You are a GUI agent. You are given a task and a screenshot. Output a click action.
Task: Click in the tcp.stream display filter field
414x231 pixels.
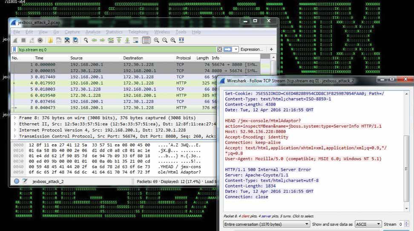pos(115,50)
